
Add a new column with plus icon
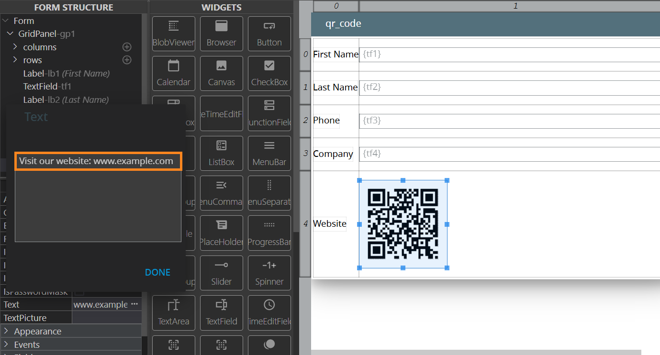click(x=127, y=47)
